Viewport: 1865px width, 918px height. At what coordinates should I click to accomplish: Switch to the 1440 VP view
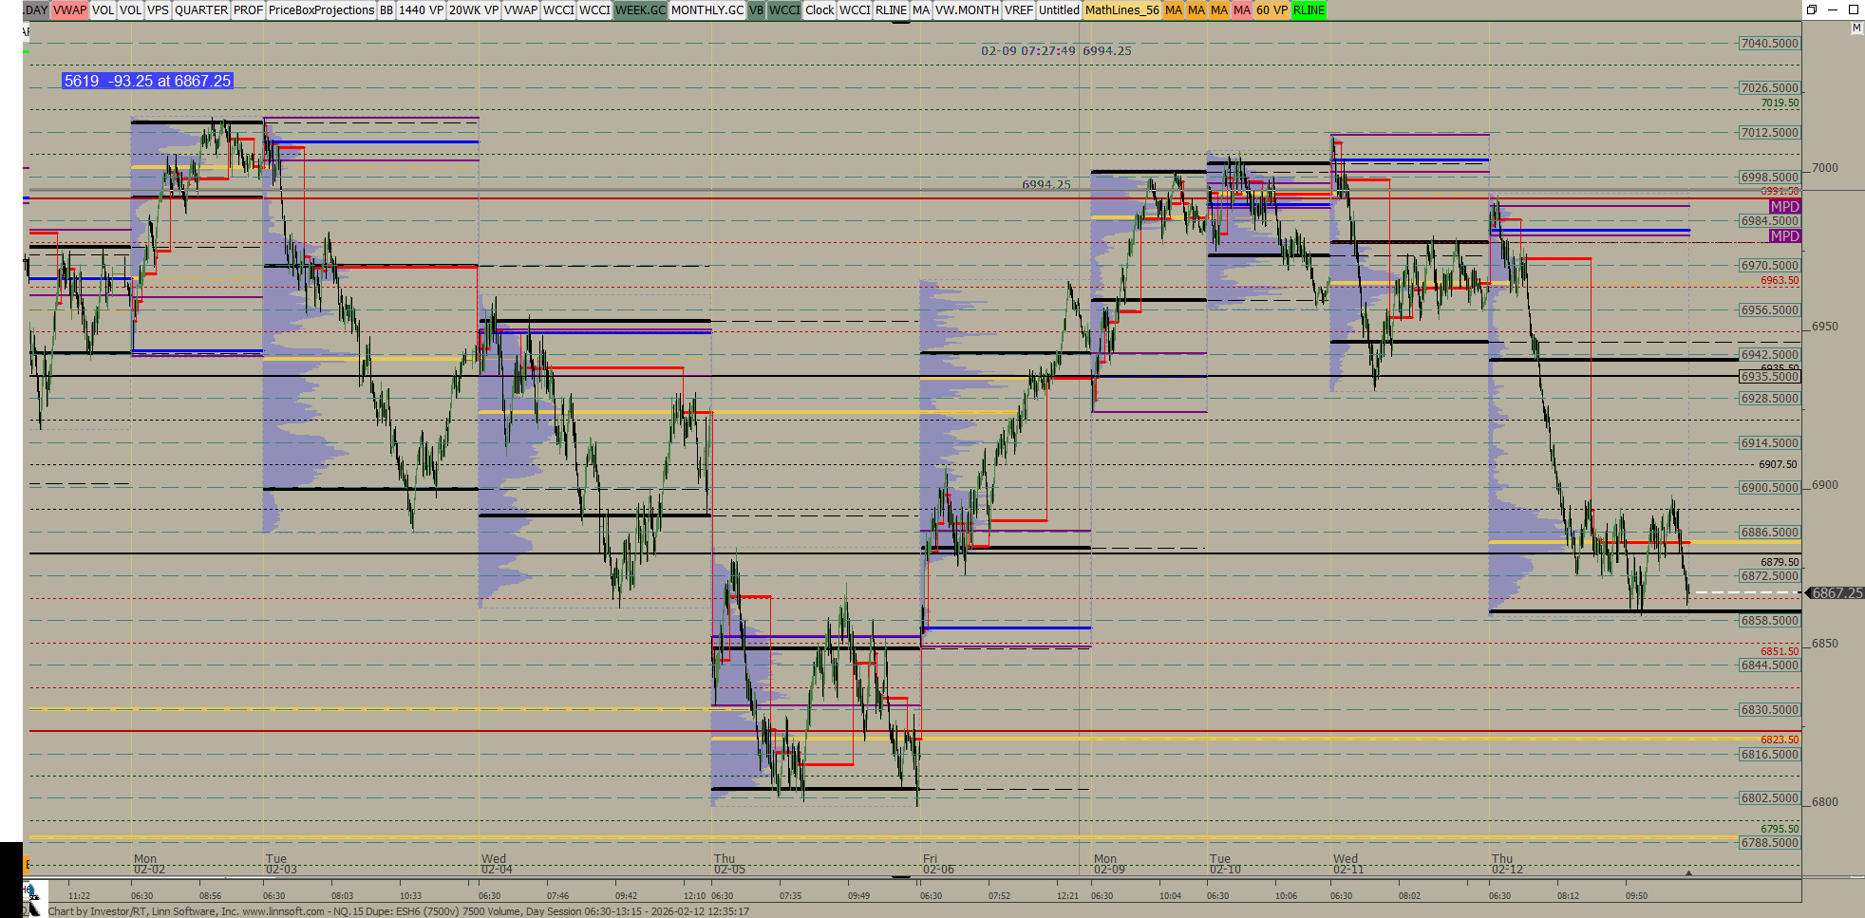point(421,10)
